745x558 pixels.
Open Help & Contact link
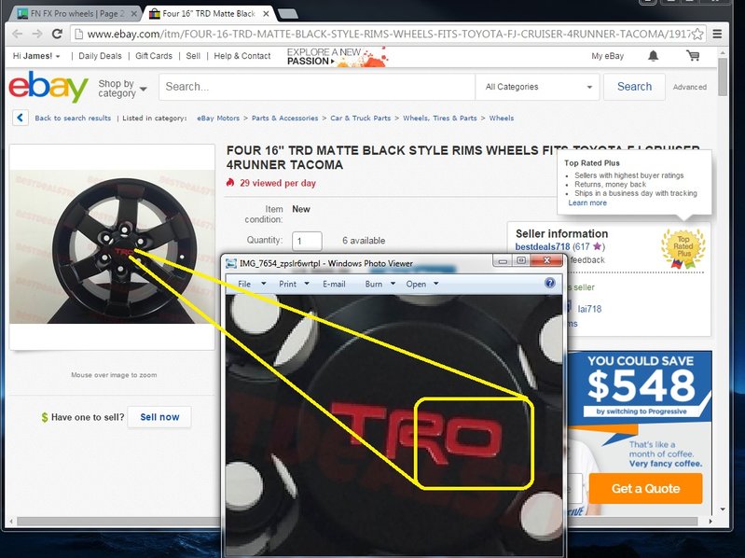coord(242,56)
